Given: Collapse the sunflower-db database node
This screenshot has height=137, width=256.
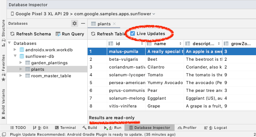Looking at the screenshot, I should click(x=15, y=56).
